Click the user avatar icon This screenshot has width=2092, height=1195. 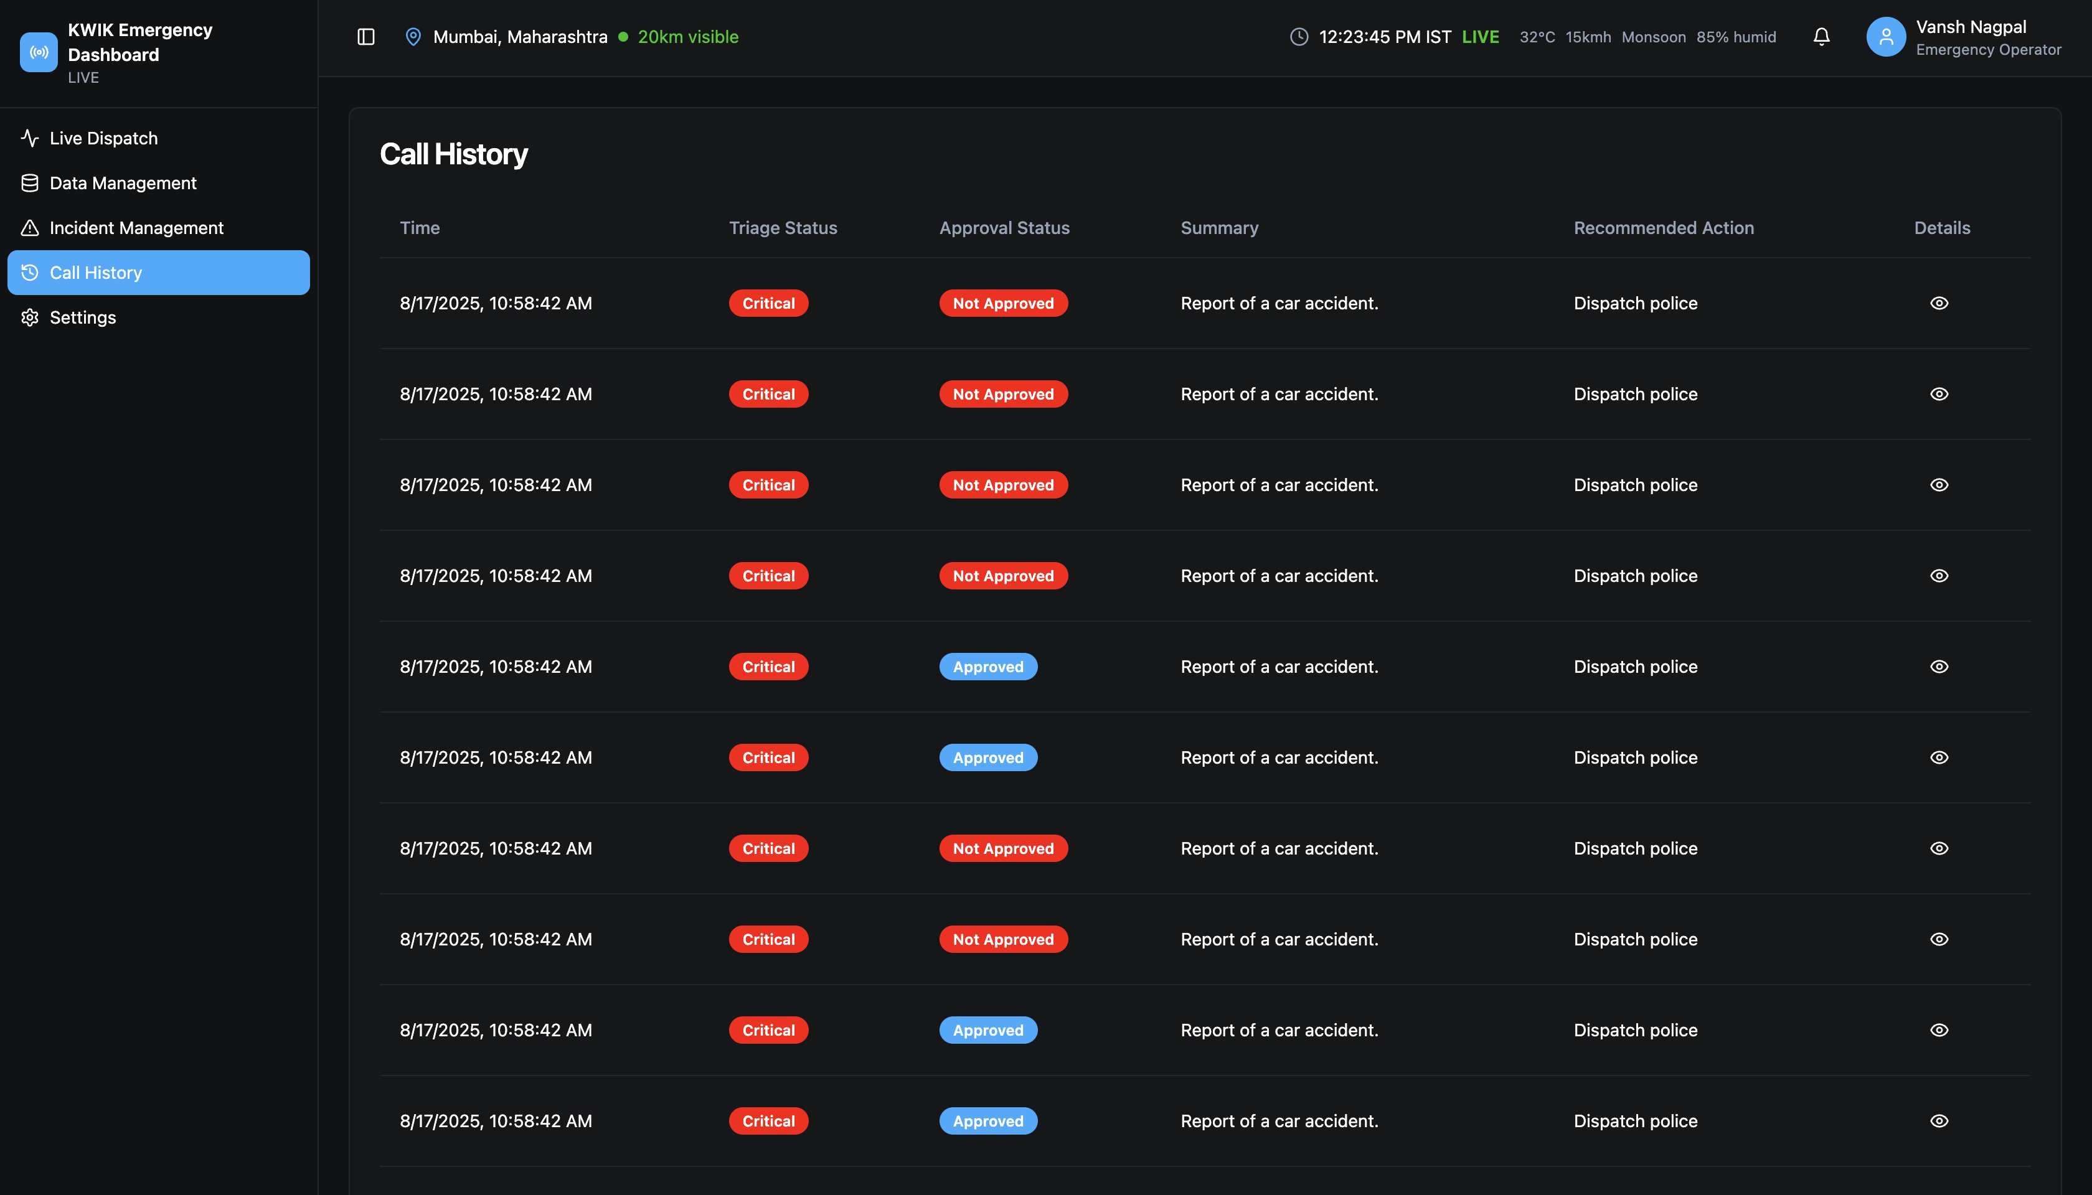click(x=1885, y=37)
